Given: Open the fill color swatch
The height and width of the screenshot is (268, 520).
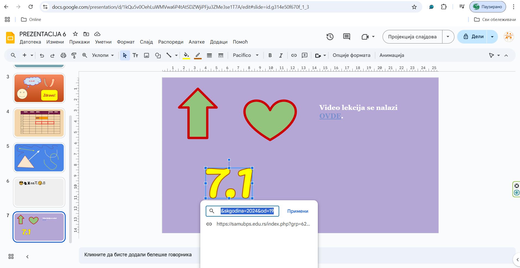Looking at the screenshot, I should pos(186,56).
